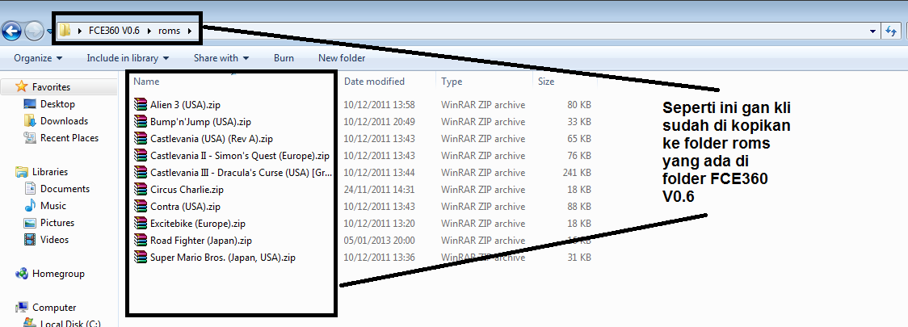Select Documents label under Libraries
This screenshot has height=327, width=908.
65,189
